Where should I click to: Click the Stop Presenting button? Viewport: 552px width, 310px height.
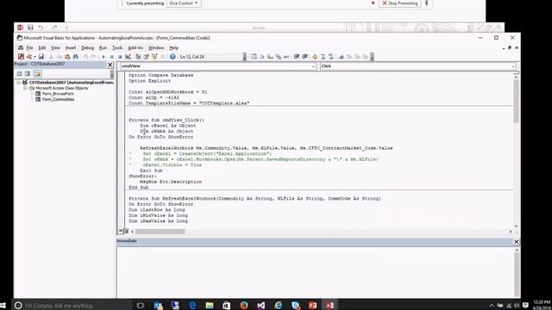coord(400,3)
